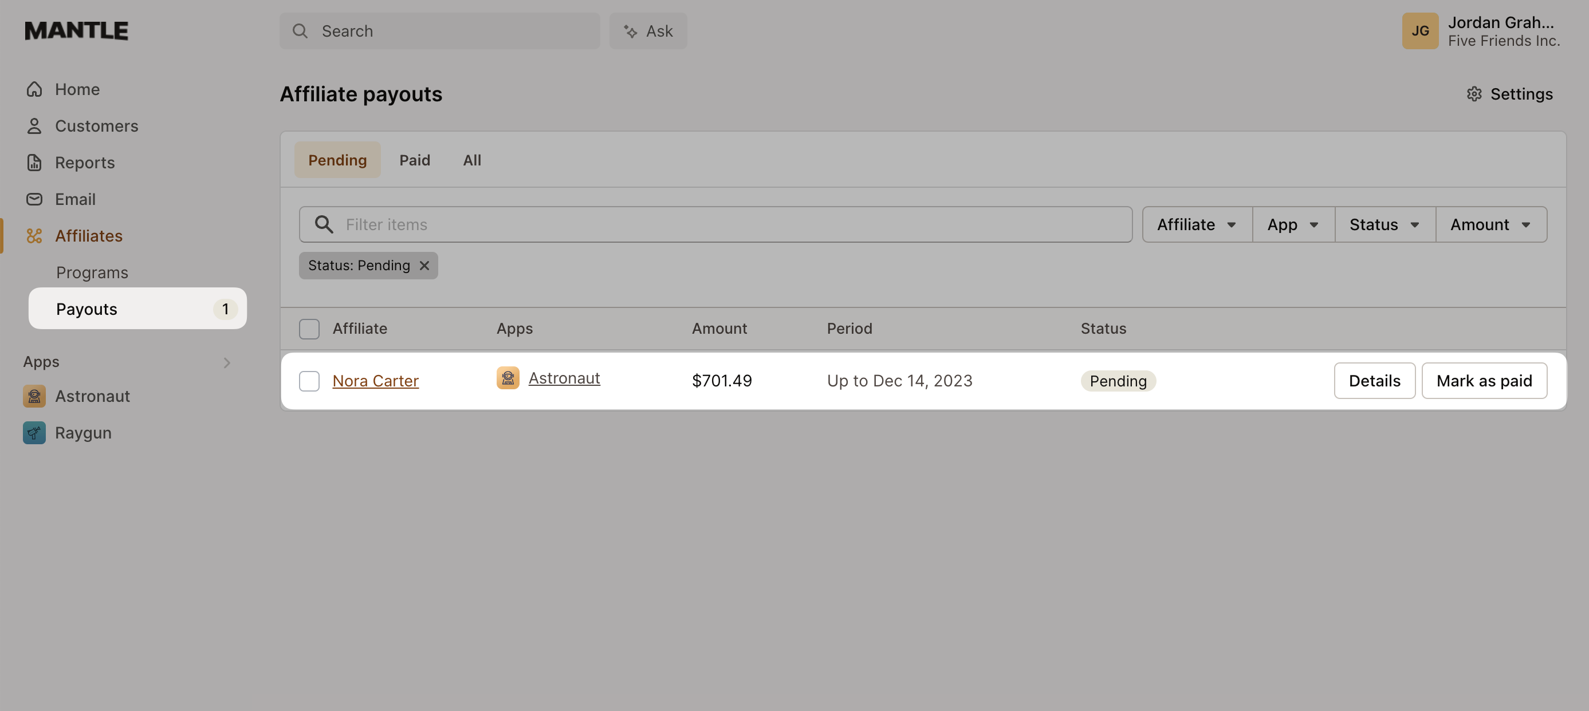Open the Raygun app in sidebar
The width and height of the screenshot is (1589, 711).
point(83,432)
